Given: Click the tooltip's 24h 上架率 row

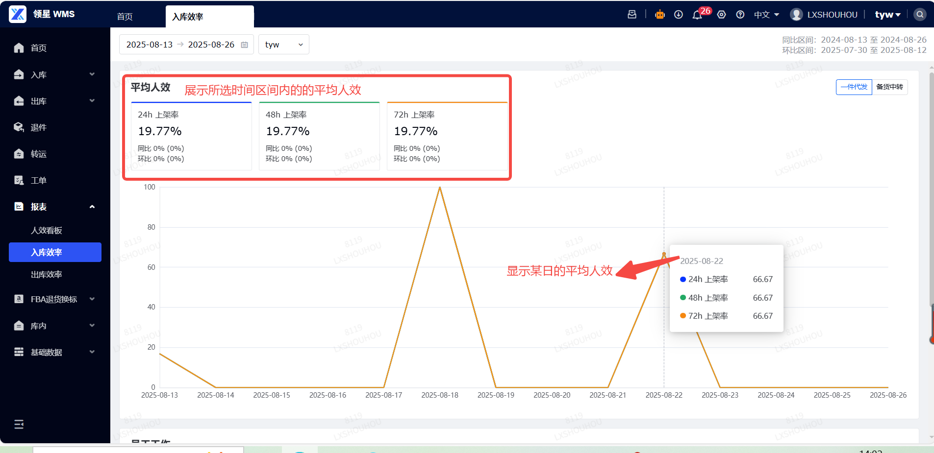Looking at the screenshot, I should pos(727,279).
